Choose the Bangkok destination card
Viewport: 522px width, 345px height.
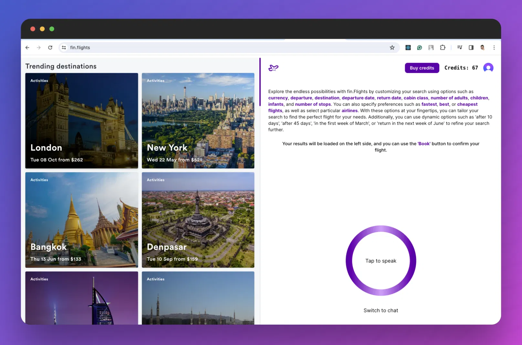pos(82,220)
